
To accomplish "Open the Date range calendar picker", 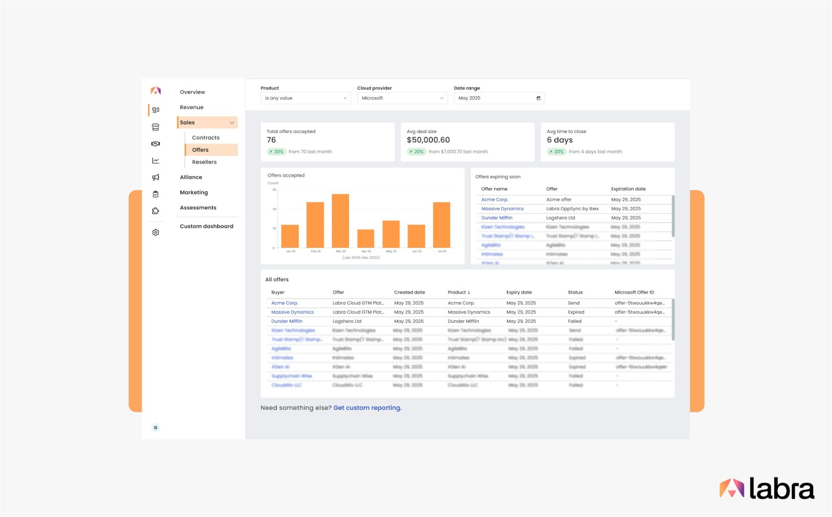I will pyautogui.click(x=538, y=98).
